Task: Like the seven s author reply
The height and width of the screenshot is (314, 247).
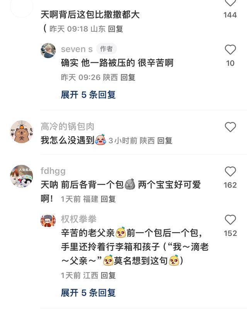Action: point(230,49)
